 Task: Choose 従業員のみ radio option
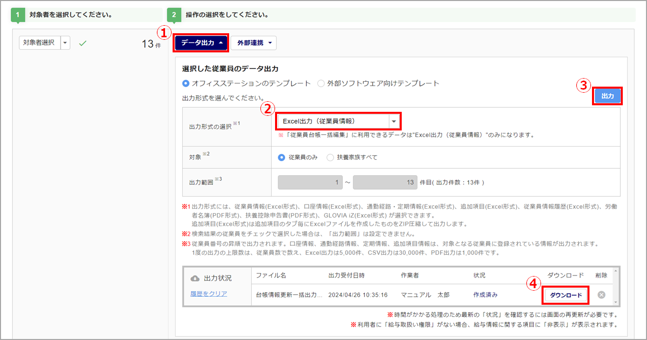[282, 157]
